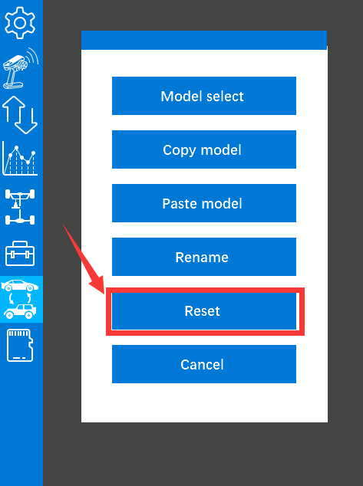Select the radio transmitter icon

click(21, 68)
